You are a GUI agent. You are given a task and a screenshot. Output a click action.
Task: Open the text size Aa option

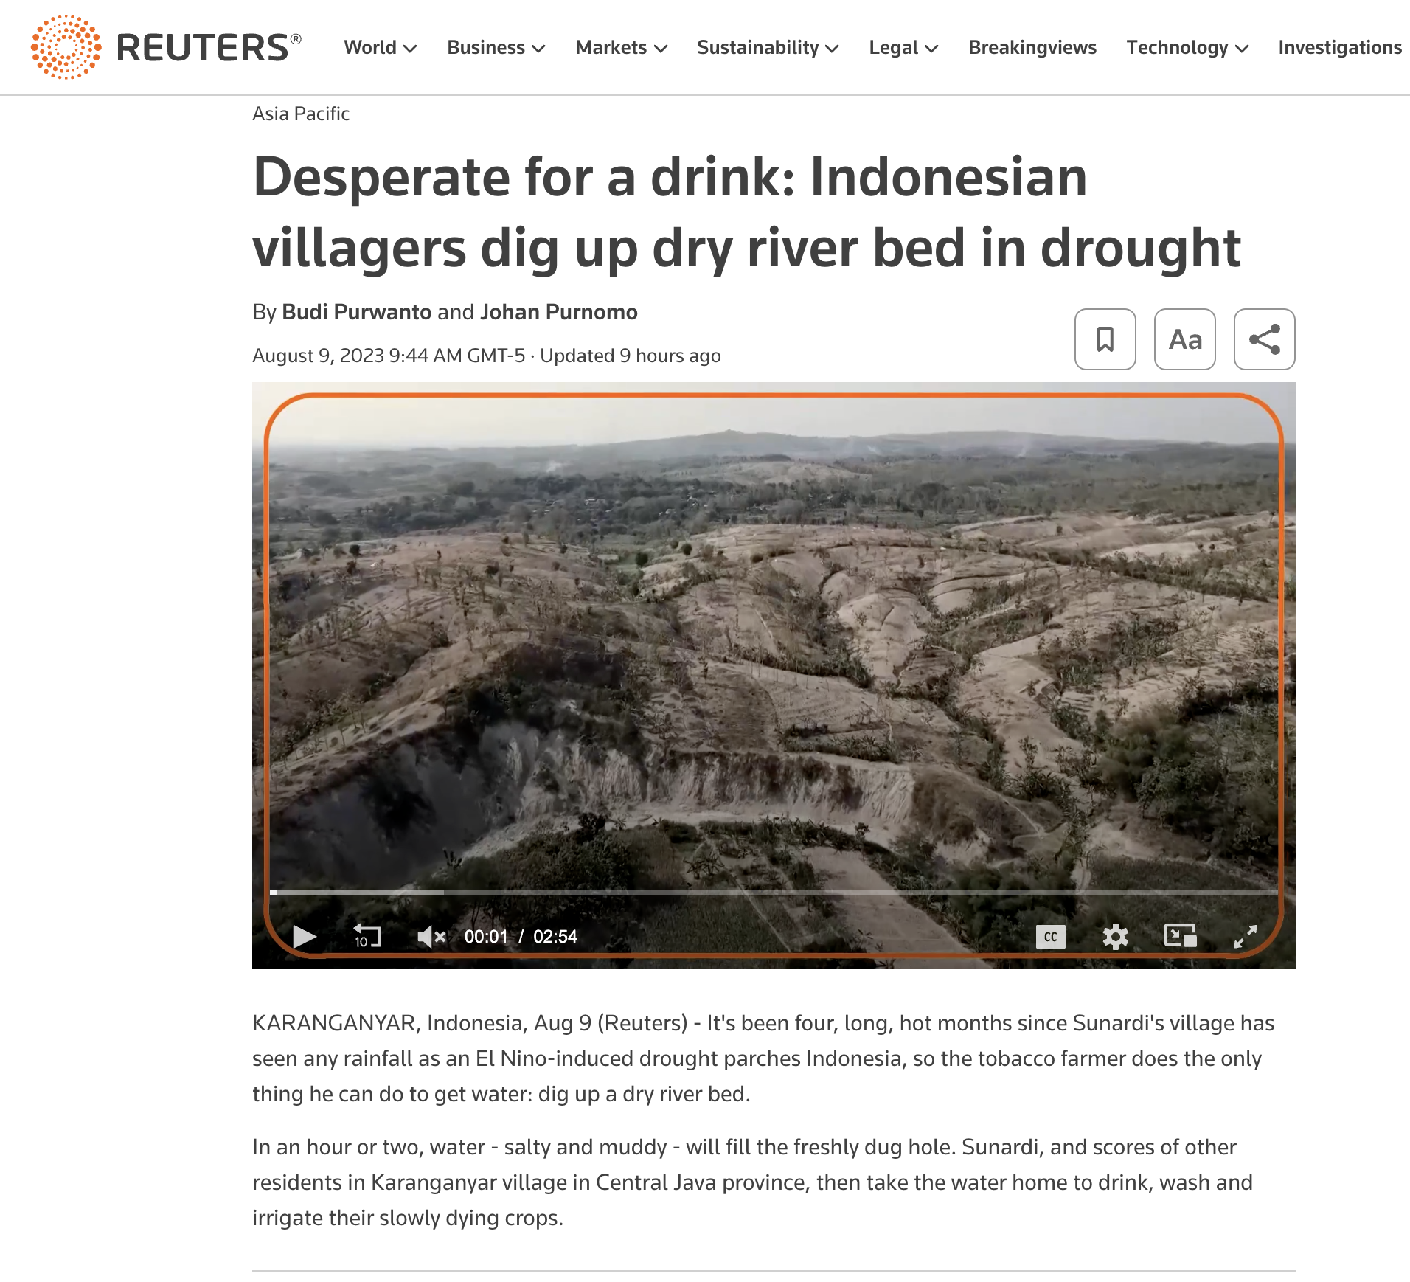coord(1184,339)
